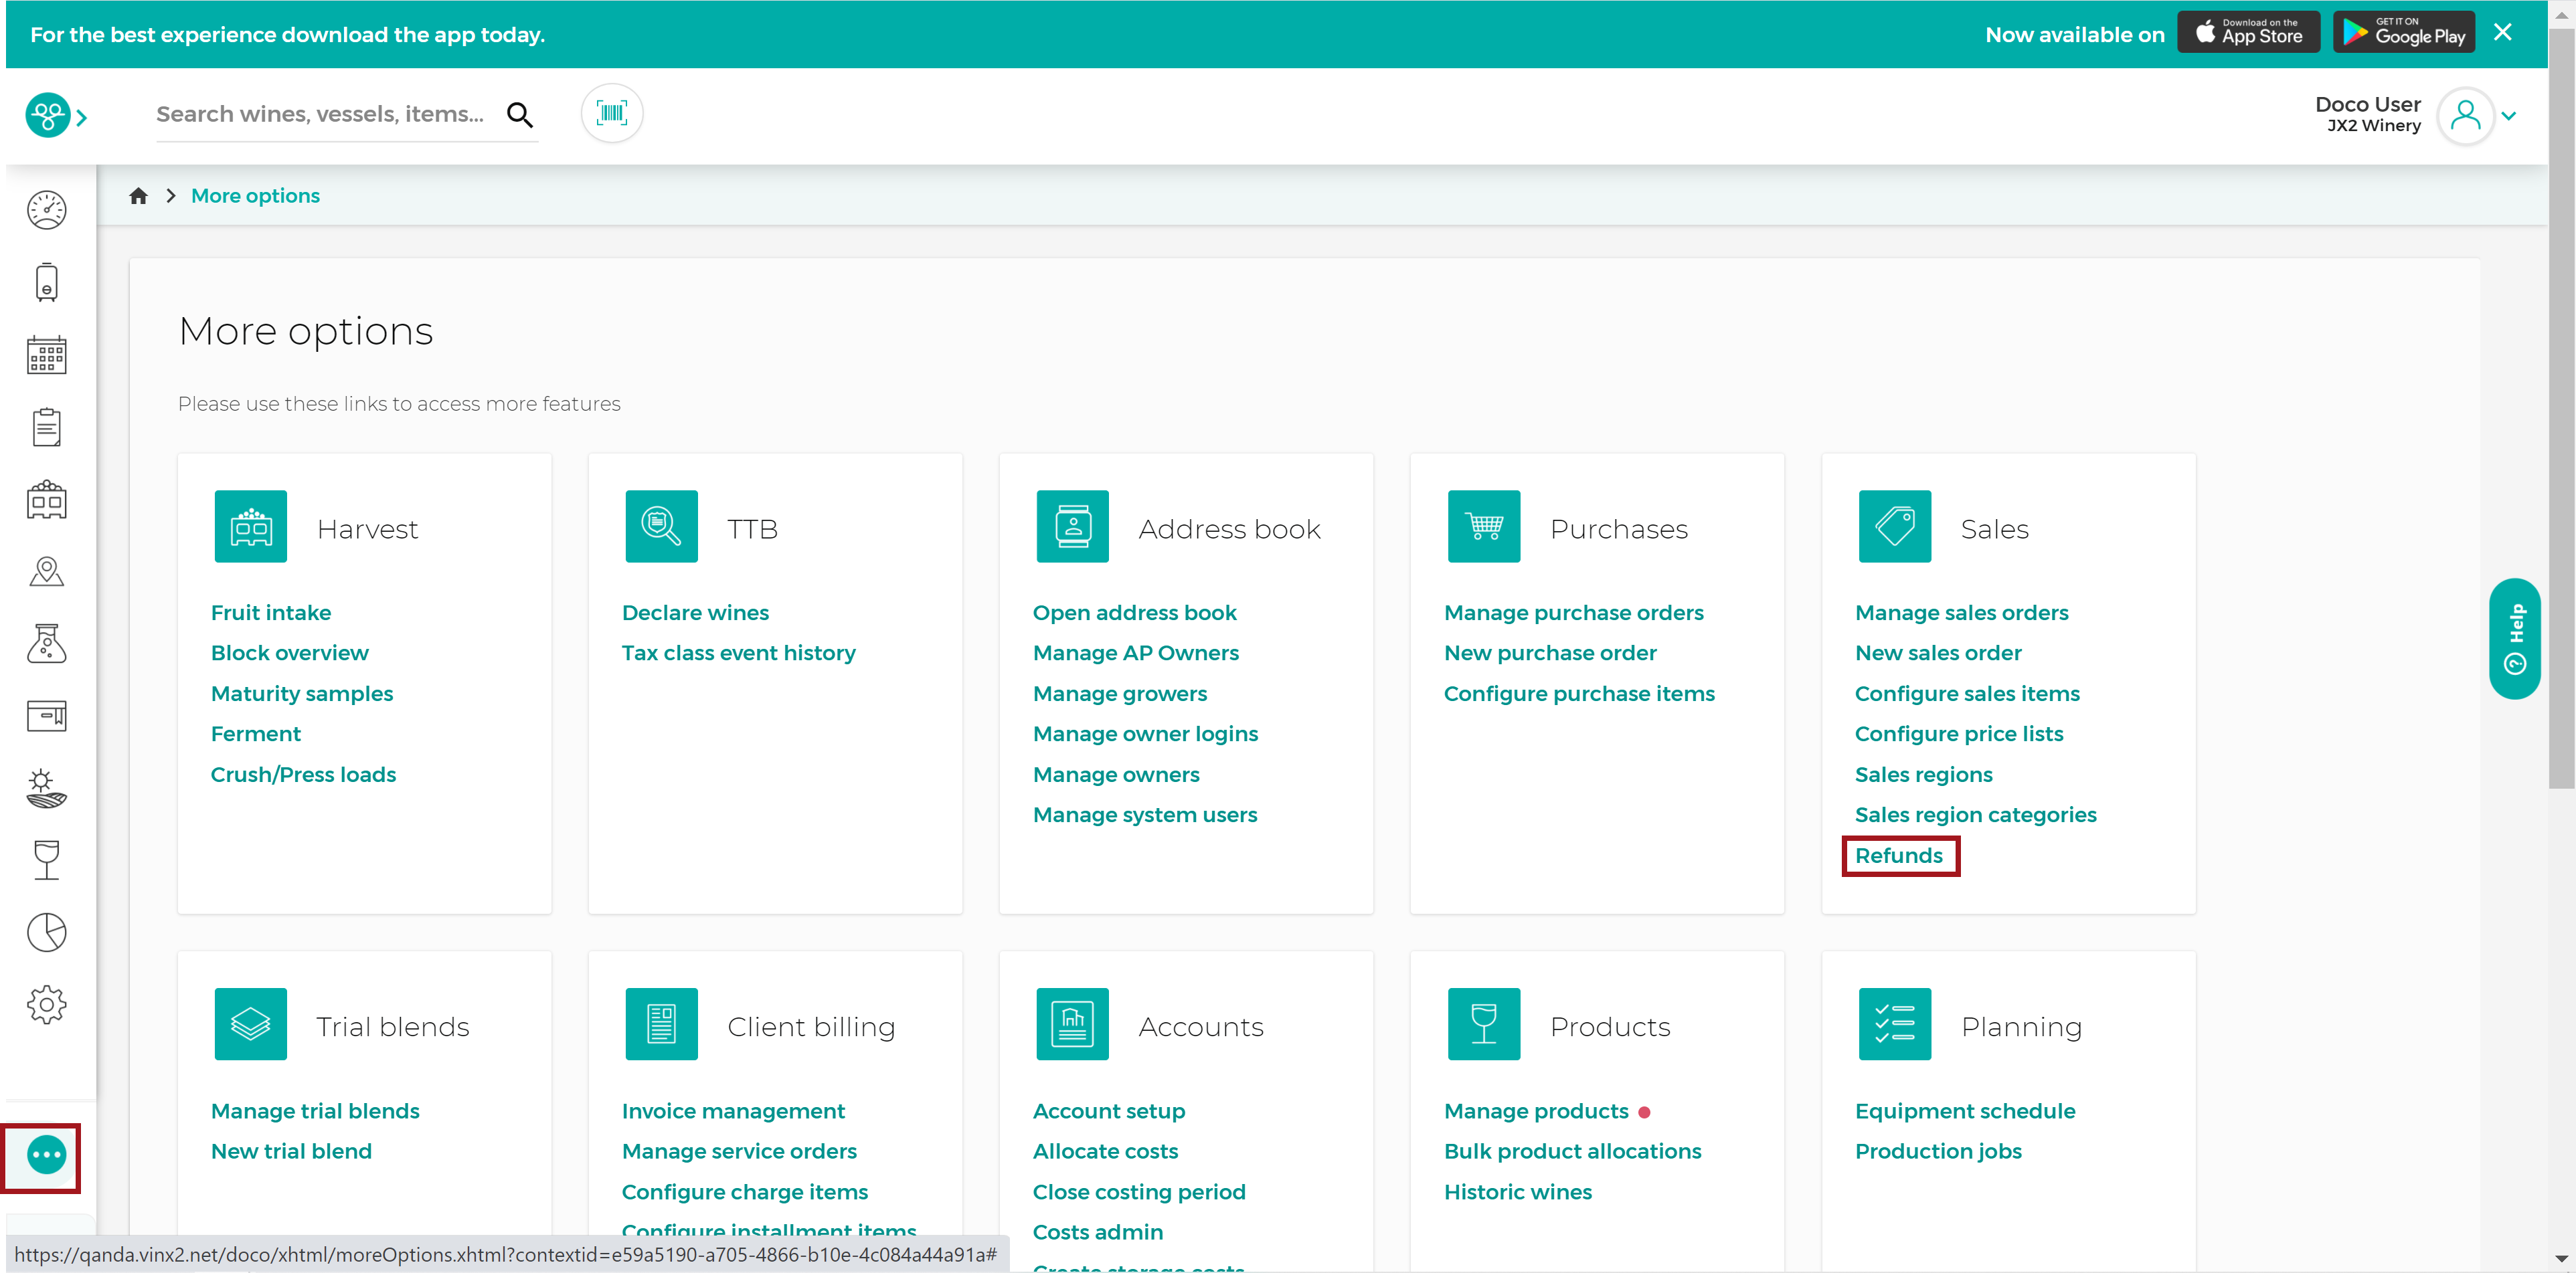Open Configure price lists link

[1959, 733]
